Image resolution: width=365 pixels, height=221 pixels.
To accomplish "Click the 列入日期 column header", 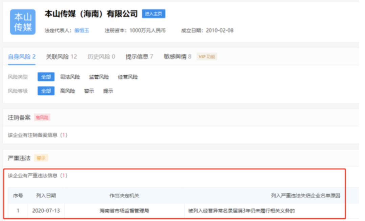I will point(46,196).
